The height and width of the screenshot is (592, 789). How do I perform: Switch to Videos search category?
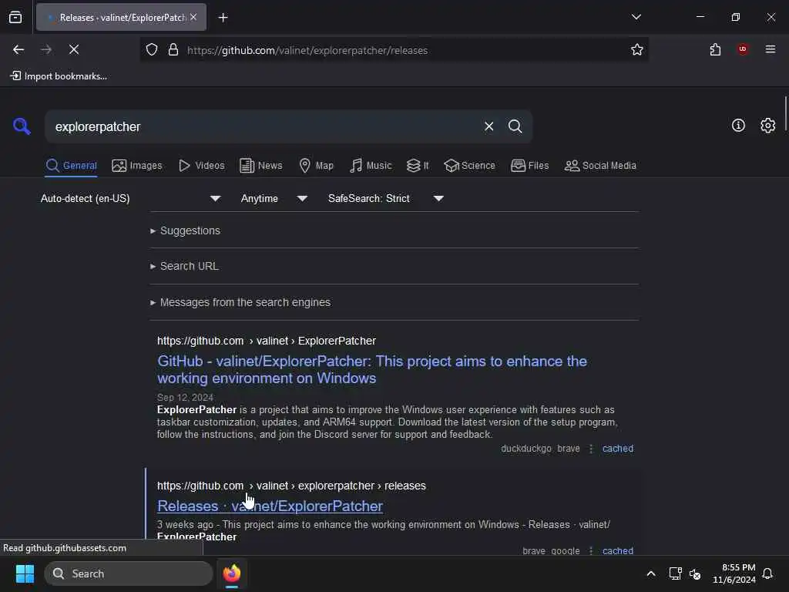201,166
